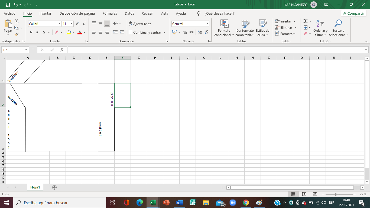This screenshot has width=370, height=208.
Task: Save the workbook with the floppy disk icon
Action: tap(8, 5)
